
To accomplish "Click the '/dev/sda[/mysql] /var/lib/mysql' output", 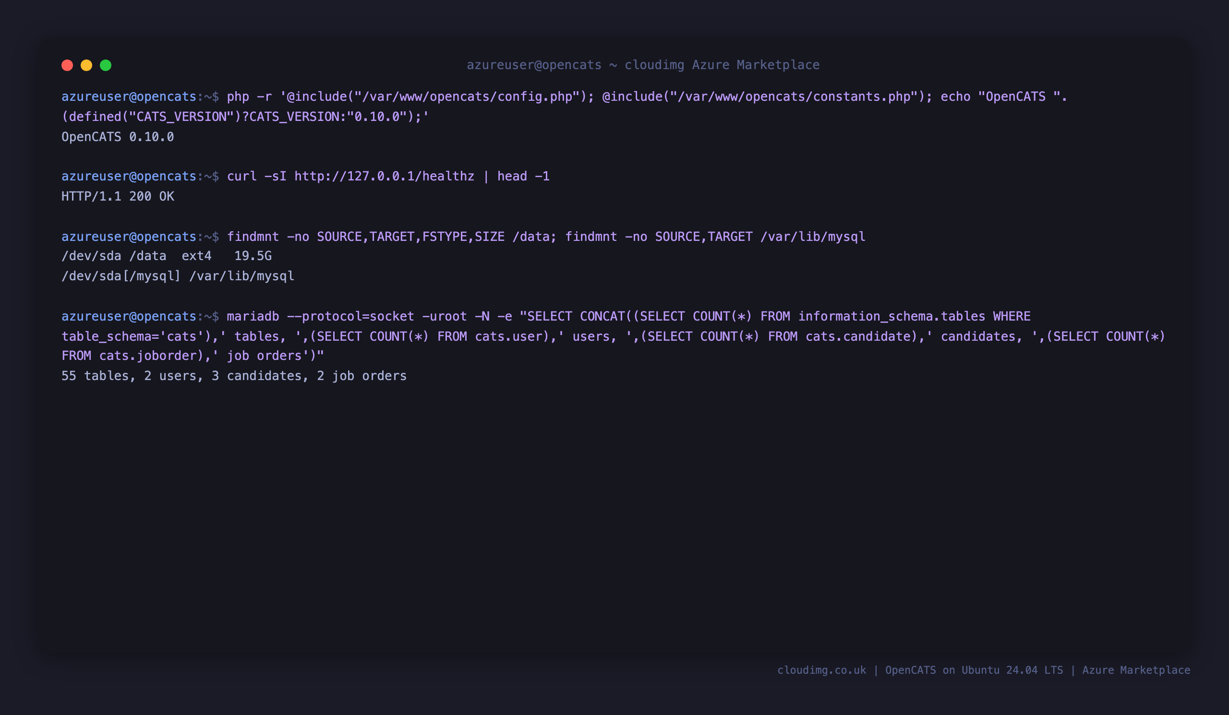I will point(178,276).
